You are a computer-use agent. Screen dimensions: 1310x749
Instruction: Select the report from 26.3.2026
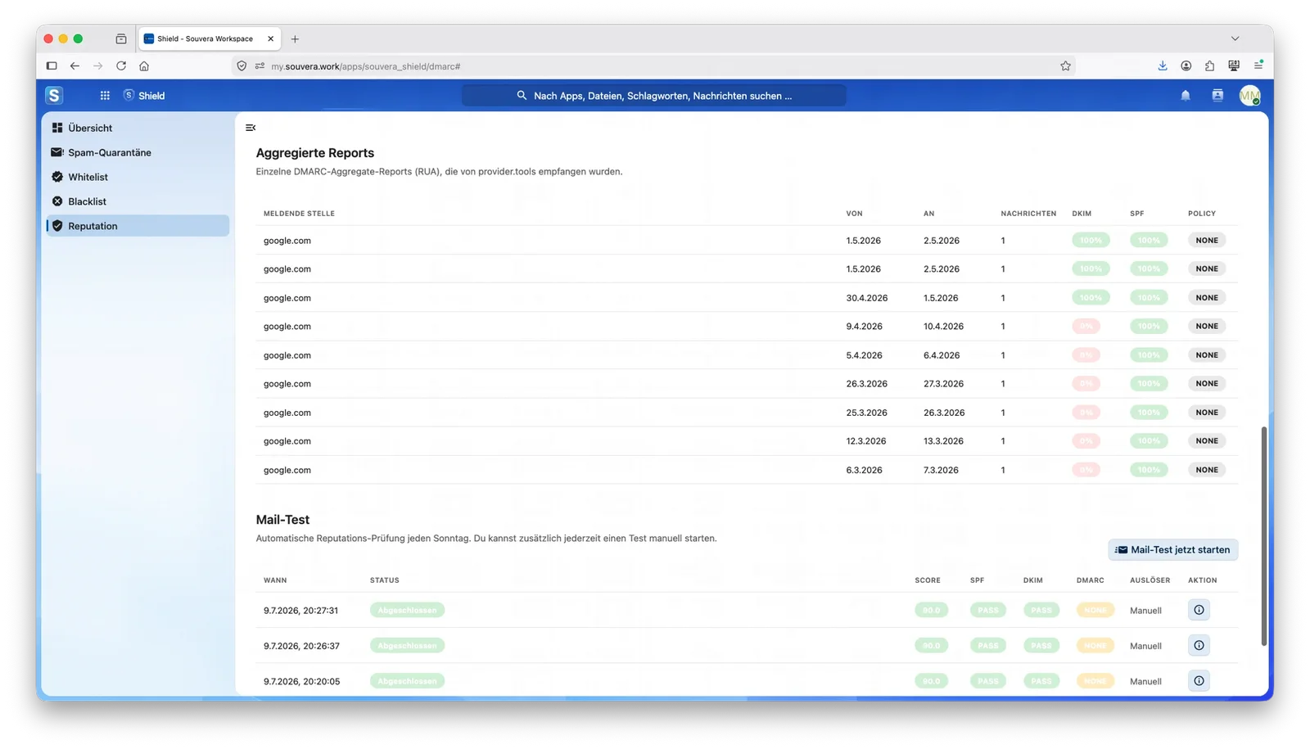747,384
